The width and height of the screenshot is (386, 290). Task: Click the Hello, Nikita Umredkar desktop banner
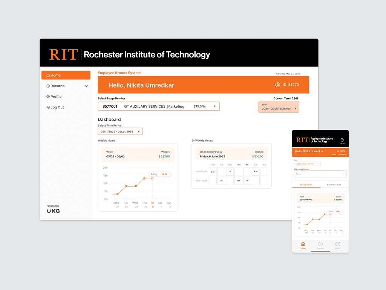[x=203, y=85]
